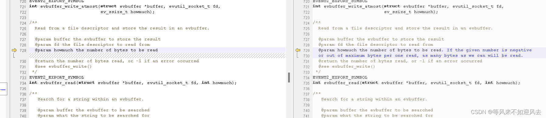546x118 pixels.
Task: Click 'Search for a string within an evbuffer.' left pane
Action: click(91, 99)
